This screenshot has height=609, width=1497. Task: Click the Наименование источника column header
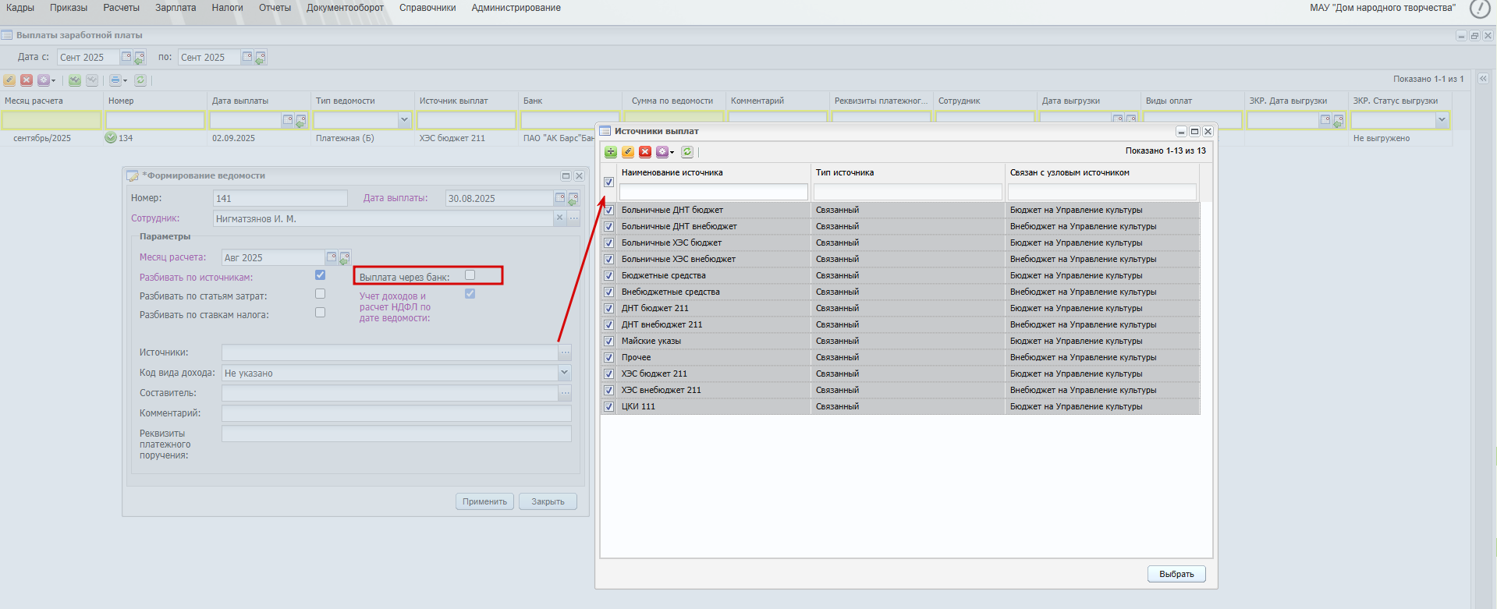coord(714,172)
